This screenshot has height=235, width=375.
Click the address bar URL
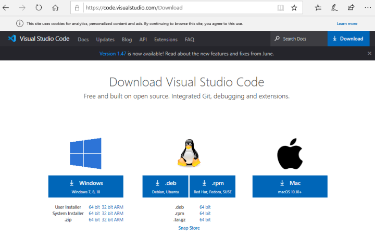point(134,8)
